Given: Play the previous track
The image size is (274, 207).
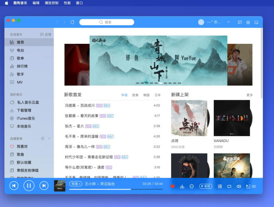Looking at the screenshot, I should [14, 186].
